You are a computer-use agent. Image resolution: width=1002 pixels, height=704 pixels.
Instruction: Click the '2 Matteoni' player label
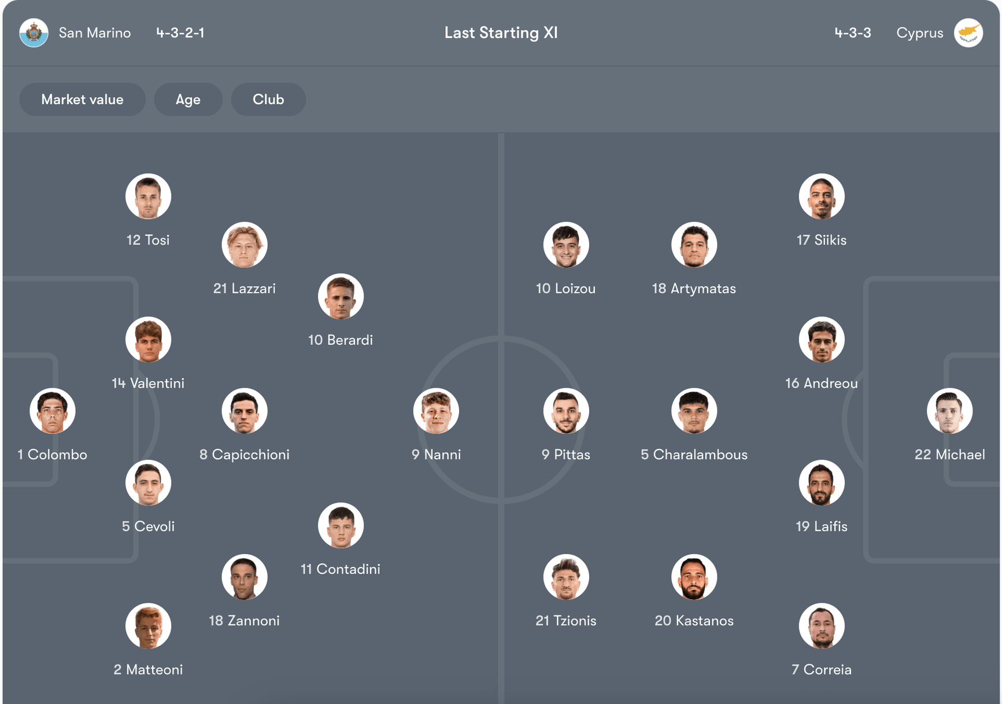click(148, 670)
